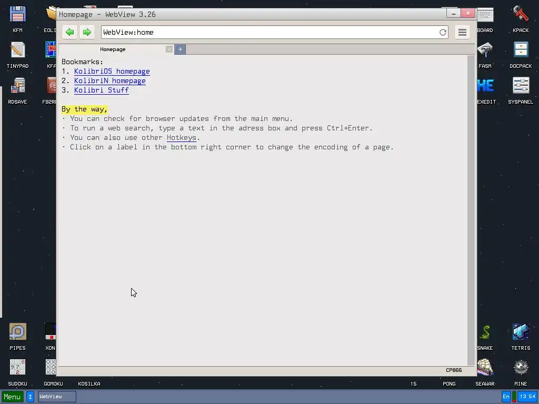
Task: Open the RDSAVE desktop icon
Action: pyautogui.click(x=17, y=90)
